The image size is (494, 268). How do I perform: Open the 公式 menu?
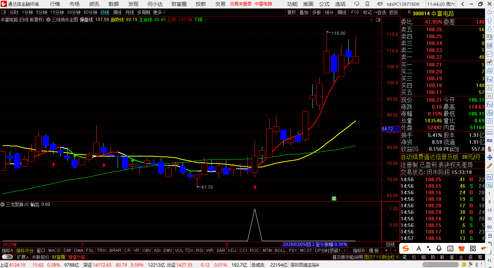324,4
